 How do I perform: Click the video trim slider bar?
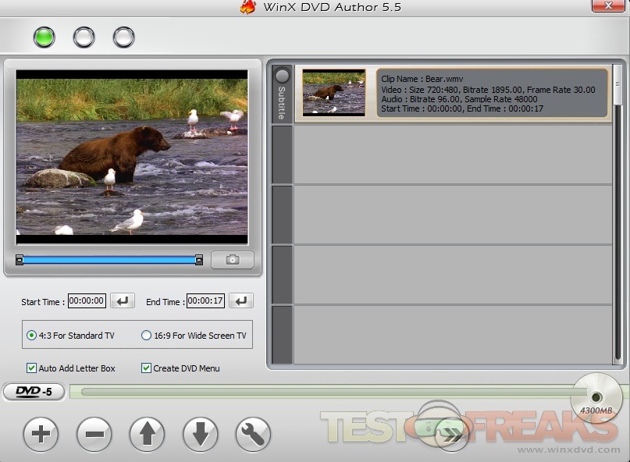click(x=109, y=260)
